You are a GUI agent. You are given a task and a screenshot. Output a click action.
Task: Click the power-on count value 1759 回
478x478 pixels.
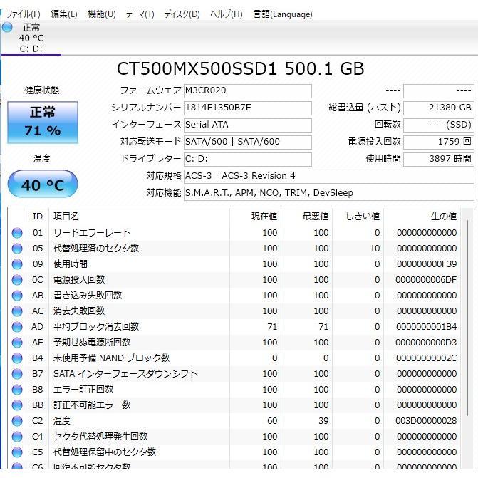click(x=439, y=142)
